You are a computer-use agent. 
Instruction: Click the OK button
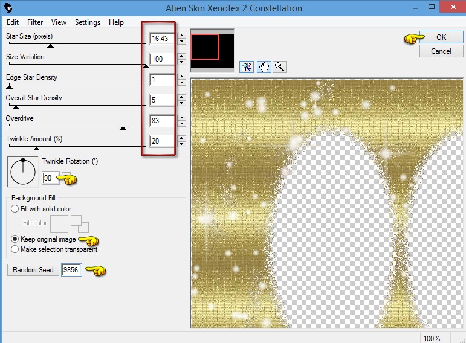click(441, 37)
